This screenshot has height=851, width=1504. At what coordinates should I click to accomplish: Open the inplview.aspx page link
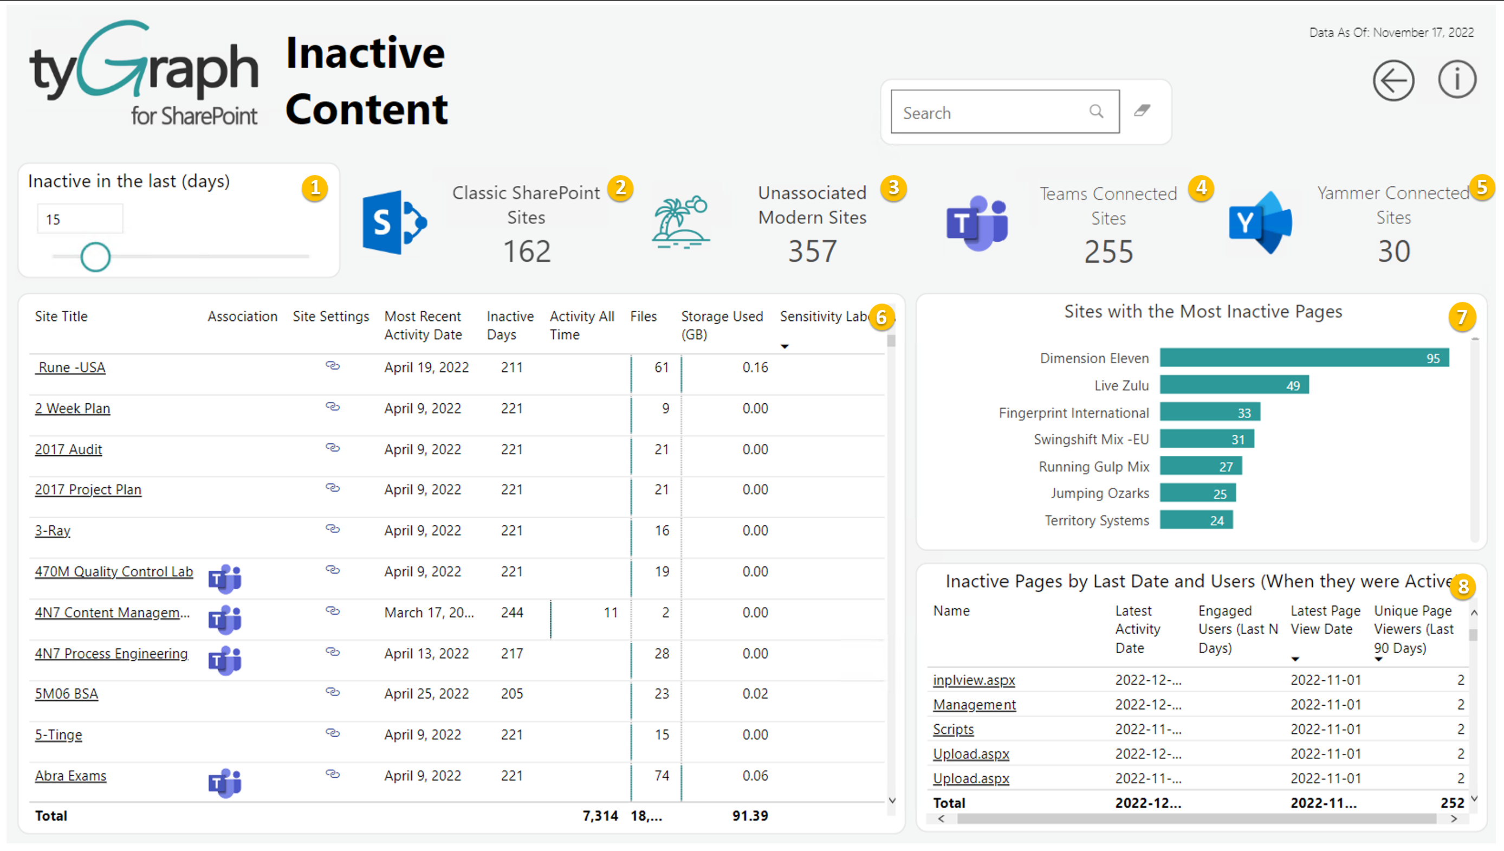pyautogui.click(x=974, y=680)
